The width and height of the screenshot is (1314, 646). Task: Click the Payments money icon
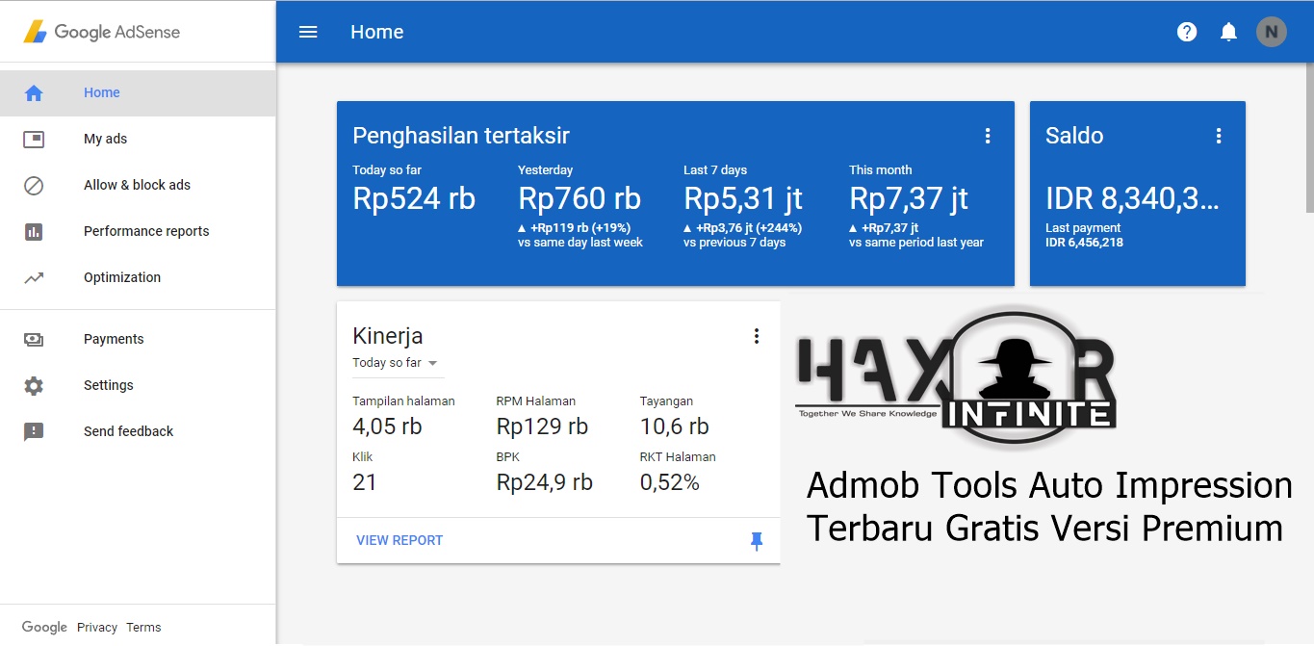point(34,339)
